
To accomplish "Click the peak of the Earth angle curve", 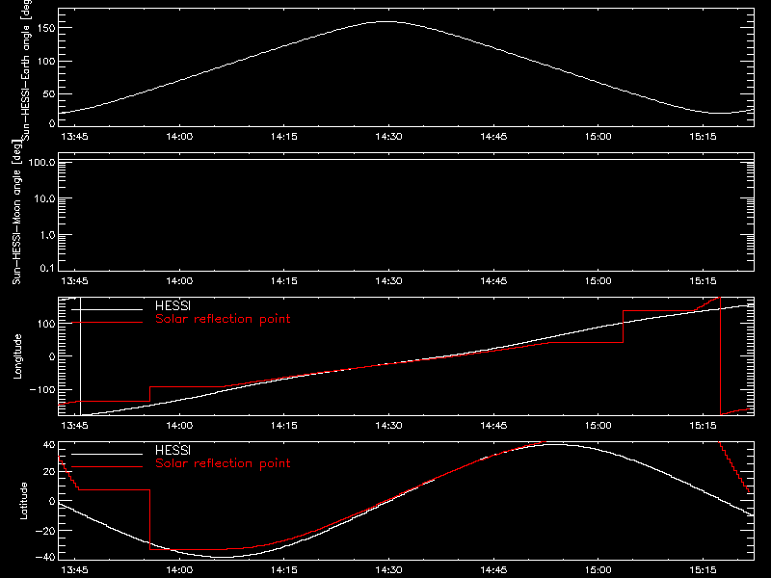I will click(x=388, y=21).
